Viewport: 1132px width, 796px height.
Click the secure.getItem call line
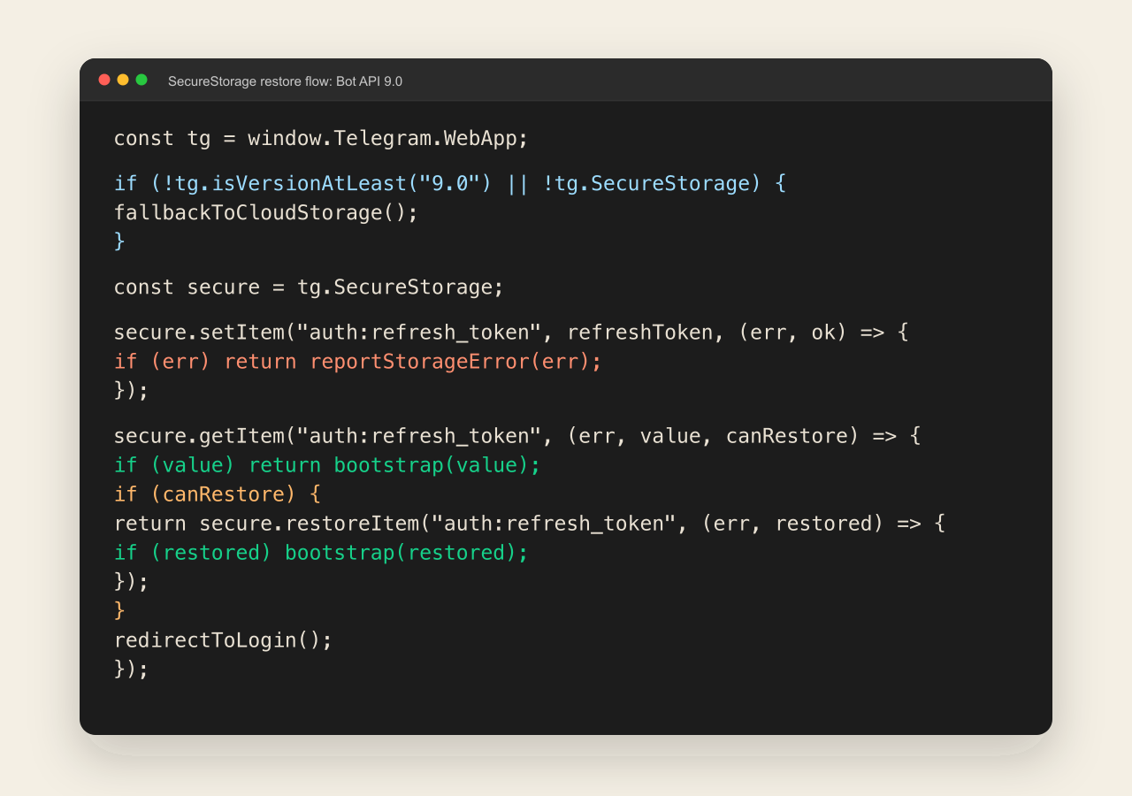[517, 435]
